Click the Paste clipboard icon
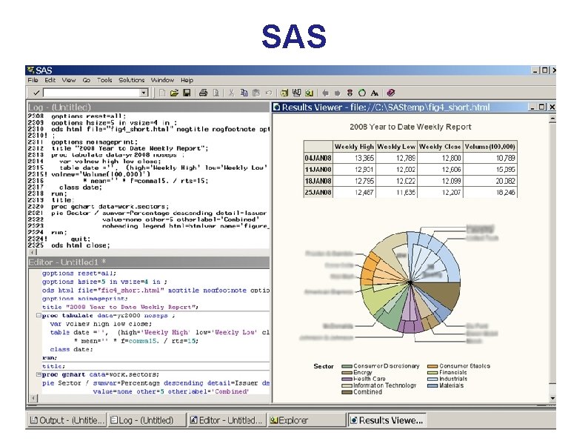588x441 pixels. pyautogui.click(x=256, y=93)
